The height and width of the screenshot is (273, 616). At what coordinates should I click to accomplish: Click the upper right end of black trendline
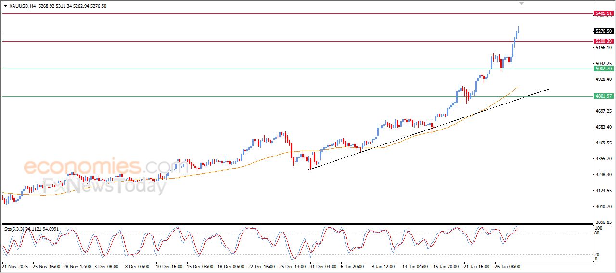548,89
